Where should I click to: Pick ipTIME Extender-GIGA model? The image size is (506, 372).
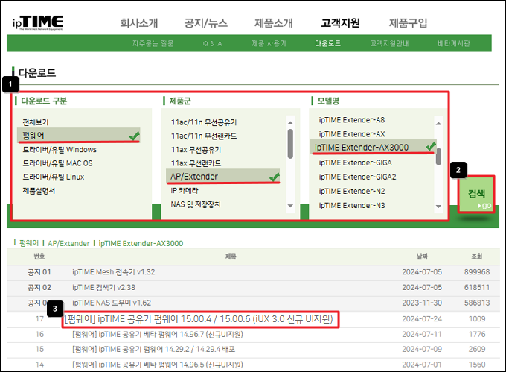point(355,163)
